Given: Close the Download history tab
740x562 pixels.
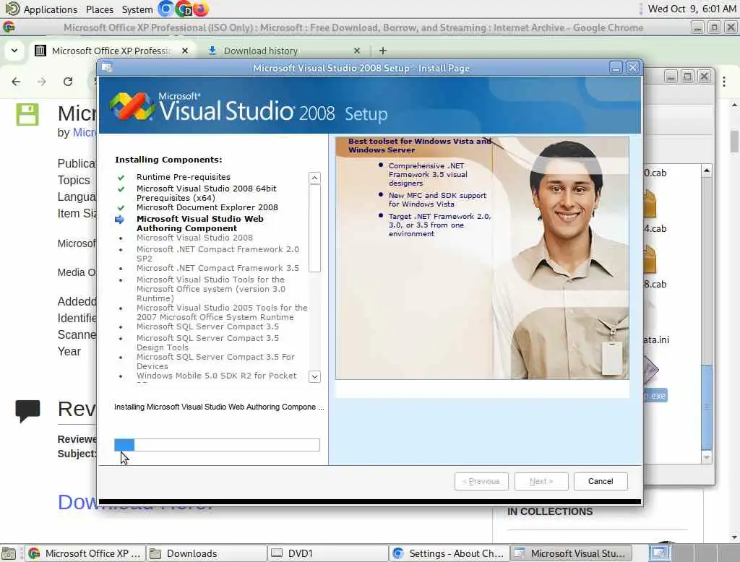Looking at the screenshot, I should click(x=357, y=51).
